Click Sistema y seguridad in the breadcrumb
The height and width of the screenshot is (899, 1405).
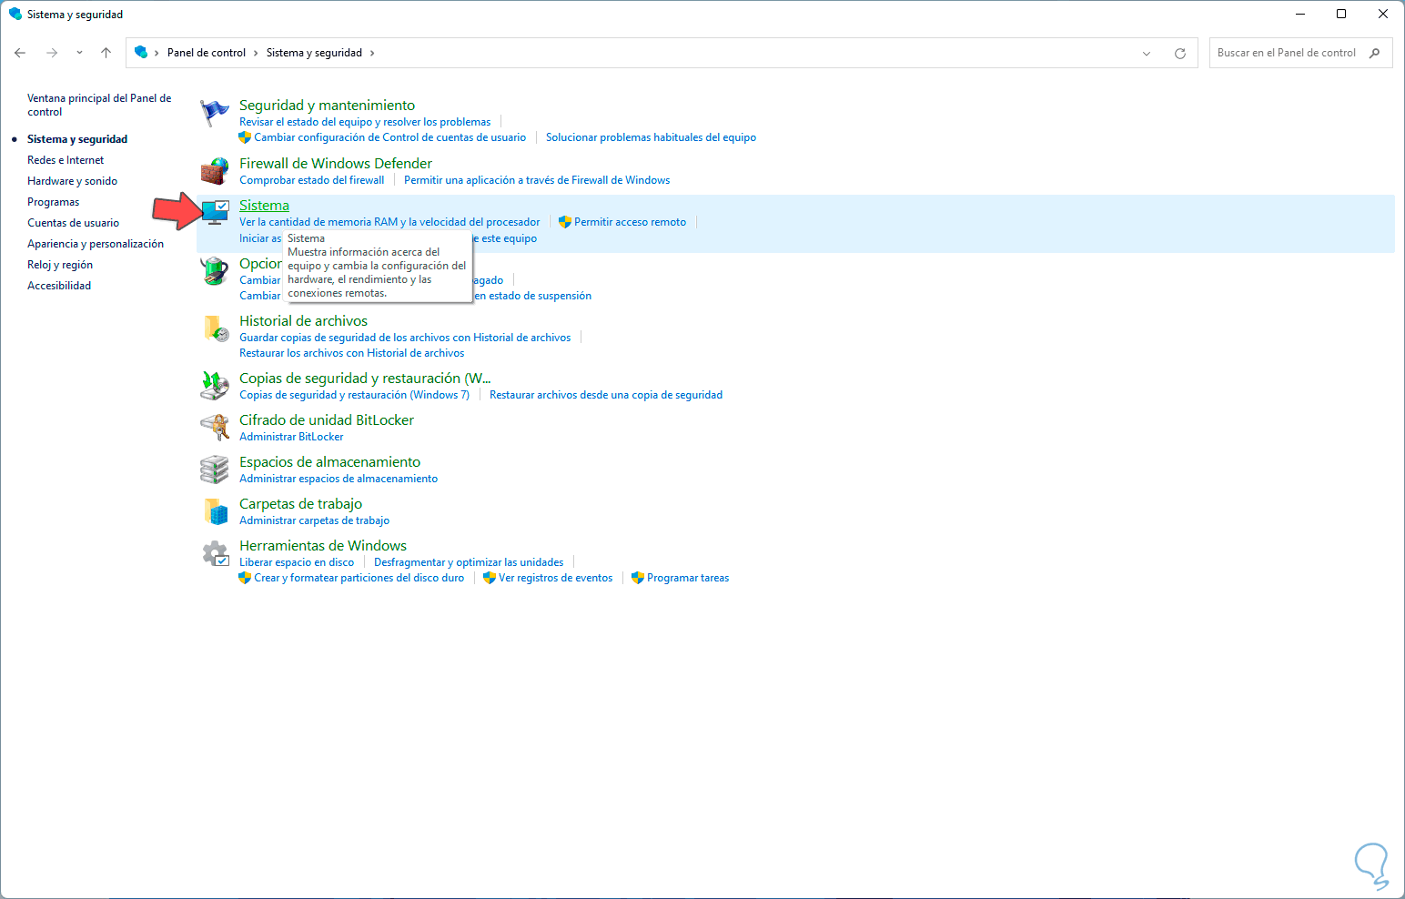point(314,53)
